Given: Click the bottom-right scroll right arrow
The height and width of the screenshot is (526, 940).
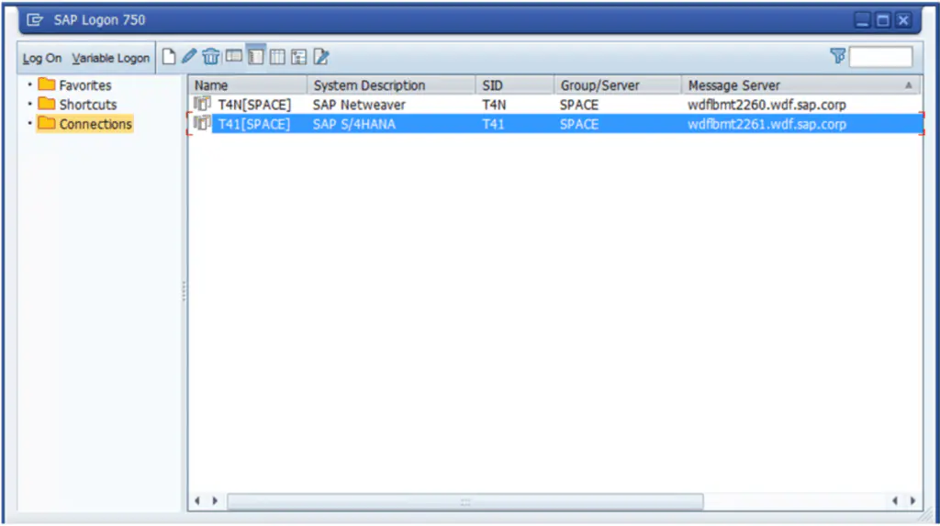Looking at the screenshot, I should [912, 501].
